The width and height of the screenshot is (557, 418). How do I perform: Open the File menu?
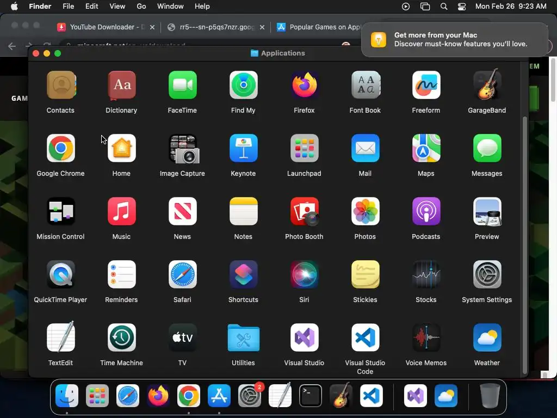coord(68,7)
